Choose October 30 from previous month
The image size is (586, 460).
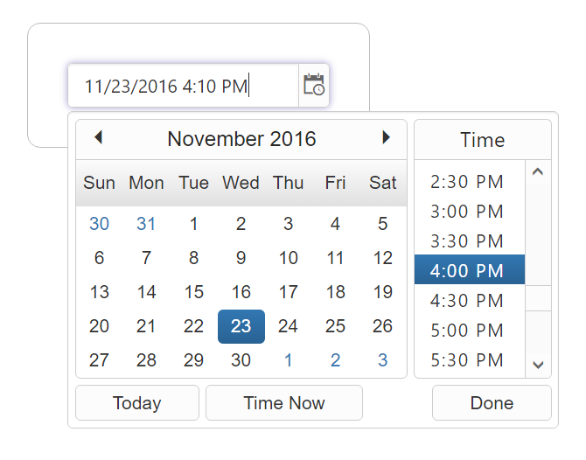[x=100, y=224]
